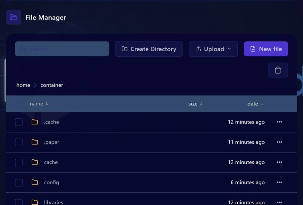Viewport: 303px width, 205px height.
Task: Click the date column header
Action: (x=252, y=104)
